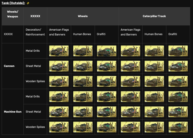
Task: Open Cannon Metal Grills Caterpillar American Flags thumbnail
Action: click(x=130, y=51)
